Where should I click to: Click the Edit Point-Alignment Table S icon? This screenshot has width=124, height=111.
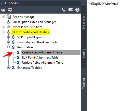click(x=18, y=57)
